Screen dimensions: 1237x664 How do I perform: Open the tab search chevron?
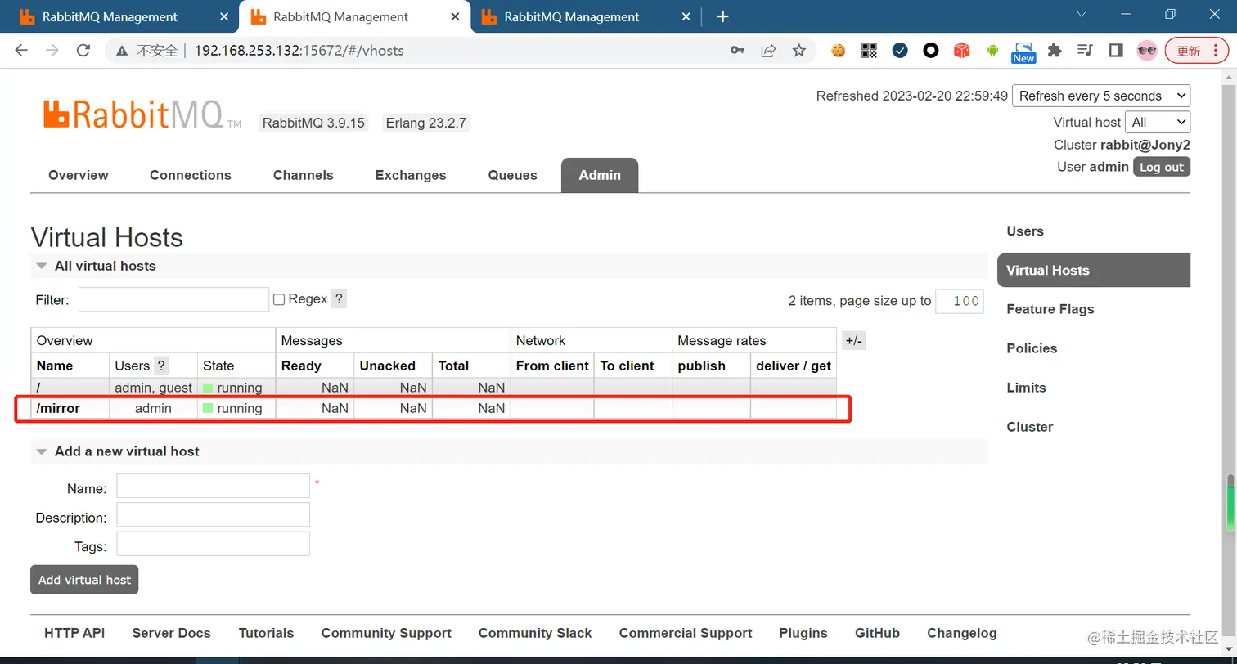coord(1082,14)
